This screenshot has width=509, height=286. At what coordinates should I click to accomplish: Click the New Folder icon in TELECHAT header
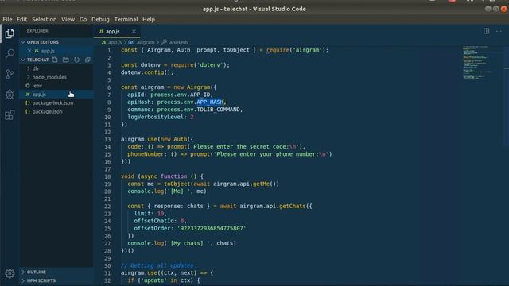coord(65,60)
